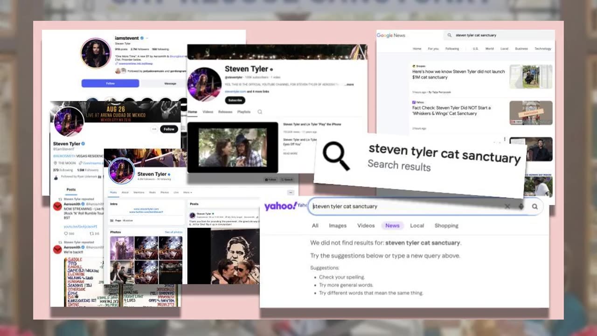Viewport: 597px width, 336px height.
Task: Click the black Follow button on X profile
Action: (x=169, y=129)
